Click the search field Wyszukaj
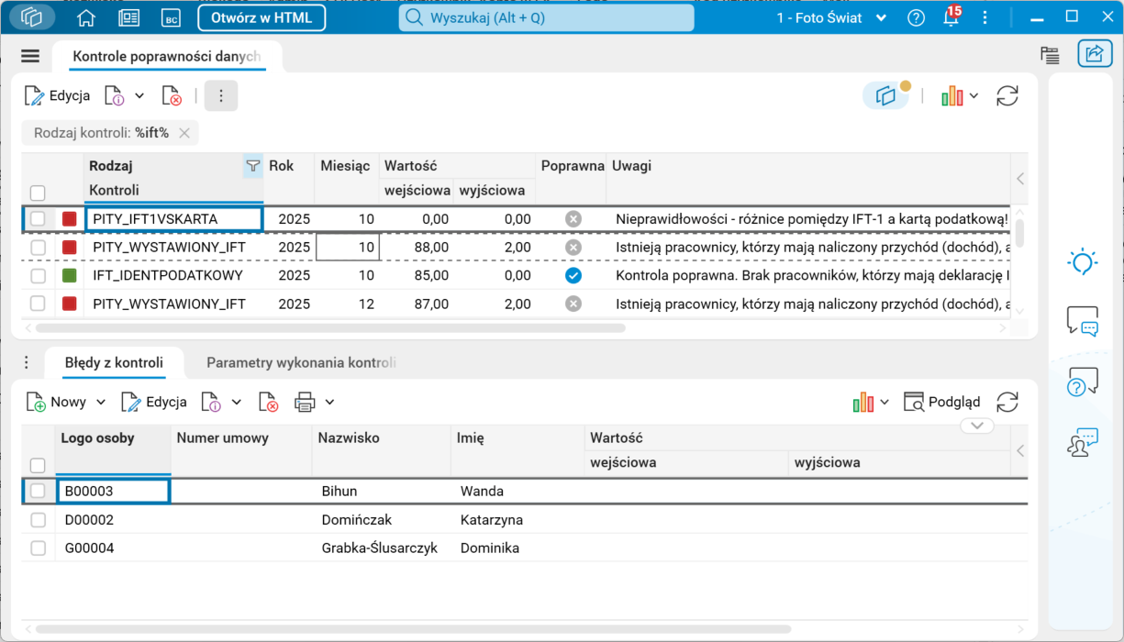 coord(546,18)
